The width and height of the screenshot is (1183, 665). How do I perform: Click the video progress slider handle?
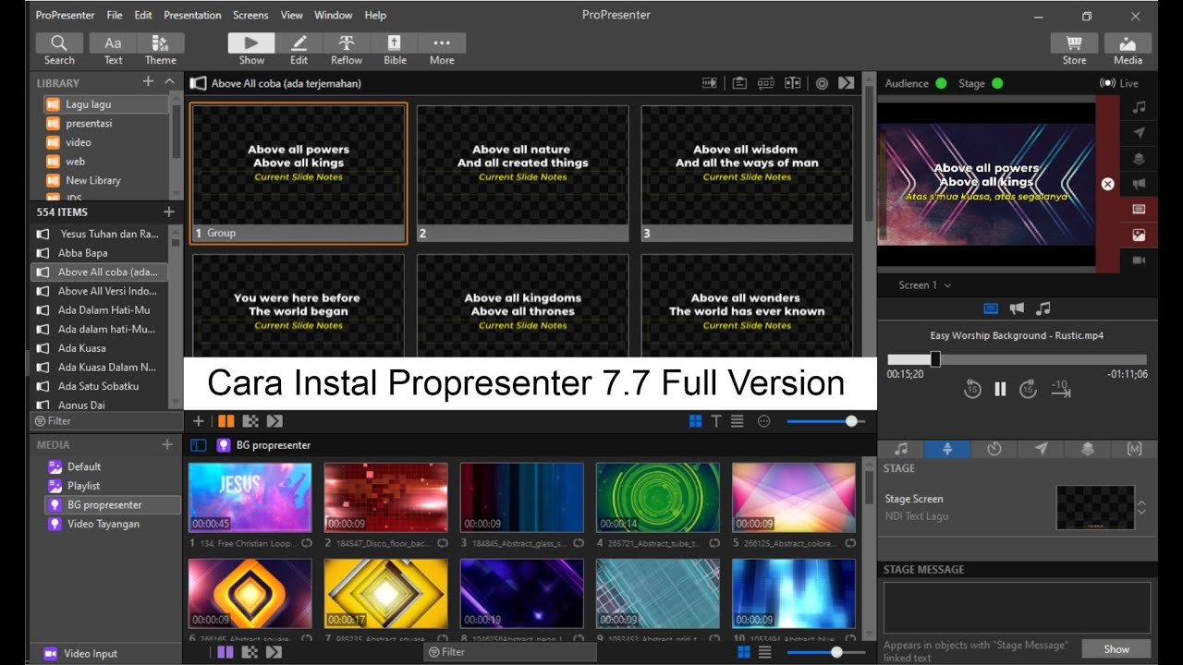pos(935,359)
